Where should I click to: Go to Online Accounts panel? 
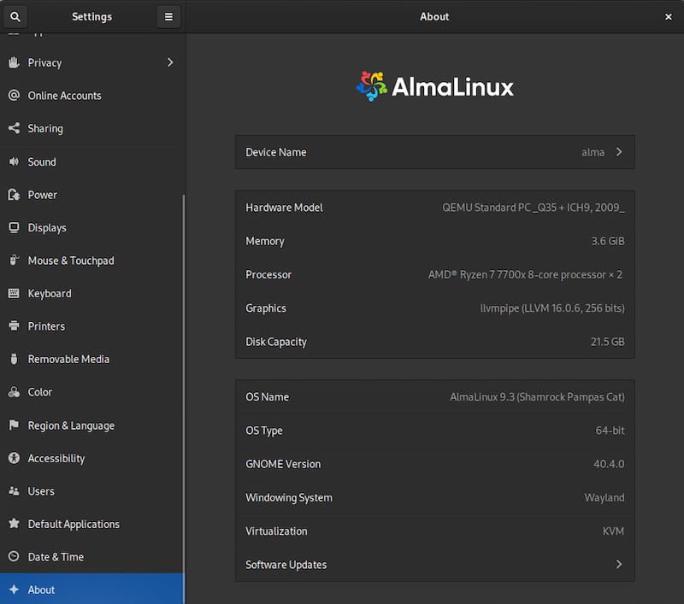click(91, 96)
